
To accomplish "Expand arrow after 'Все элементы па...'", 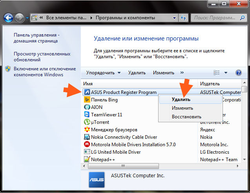I will coord(91,18).
